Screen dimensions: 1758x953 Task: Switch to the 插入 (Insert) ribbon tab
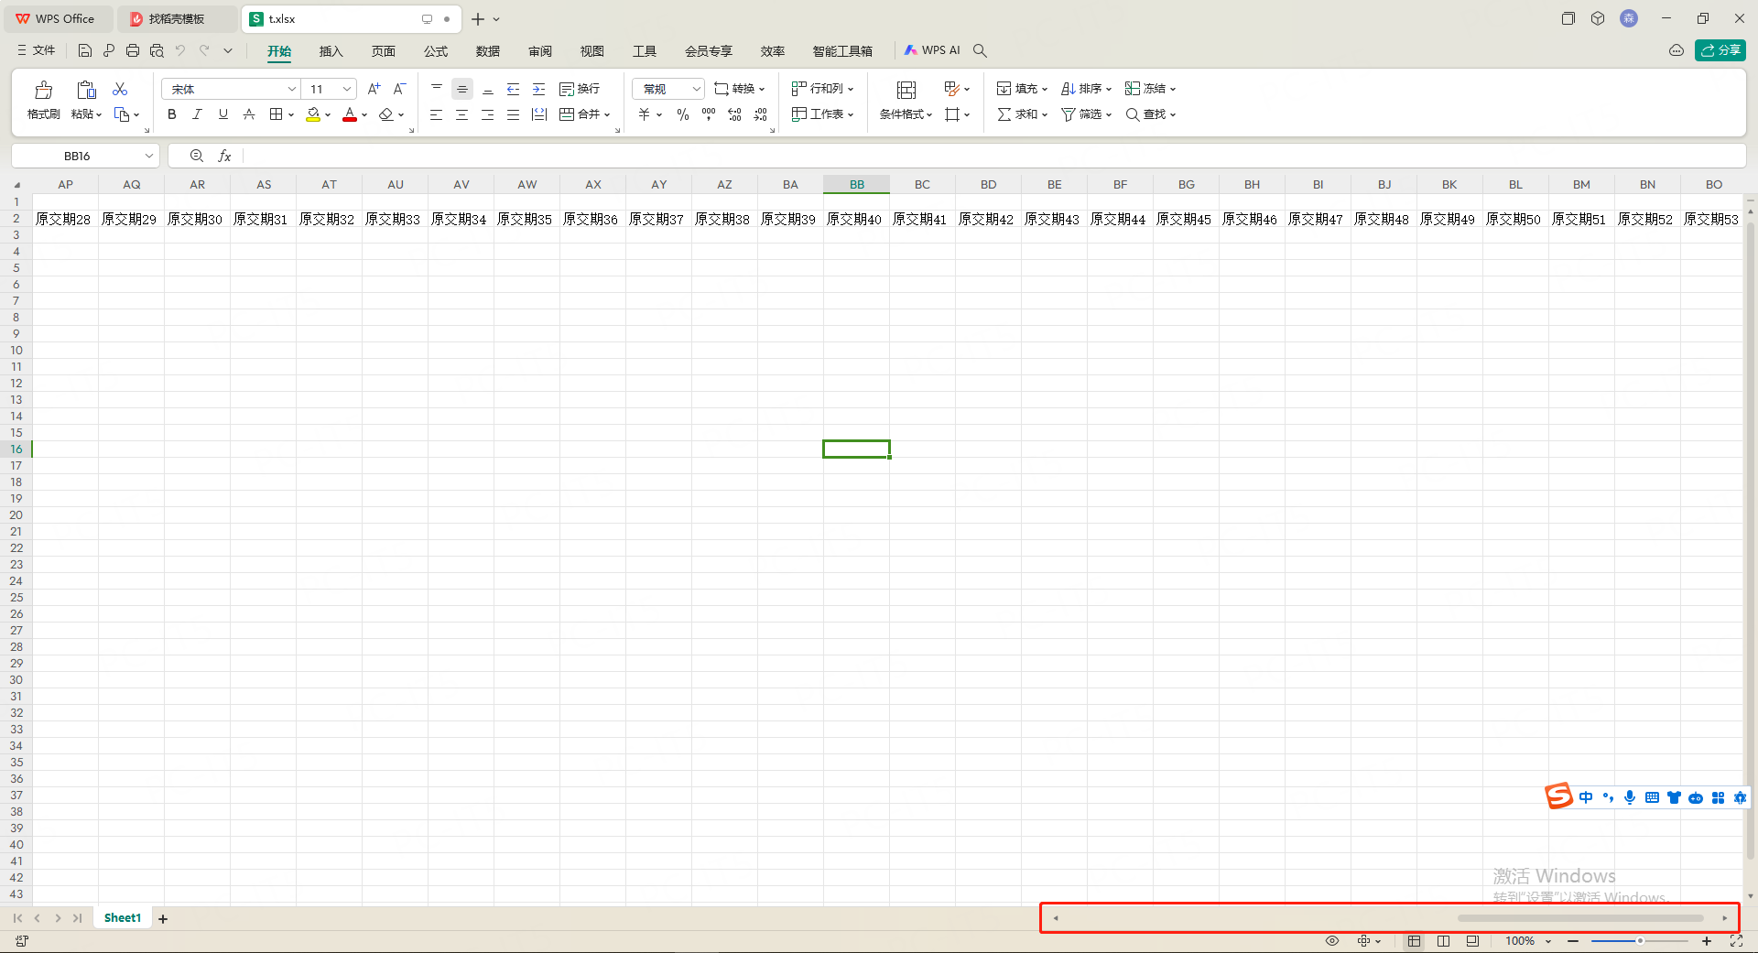click(331, 51)
